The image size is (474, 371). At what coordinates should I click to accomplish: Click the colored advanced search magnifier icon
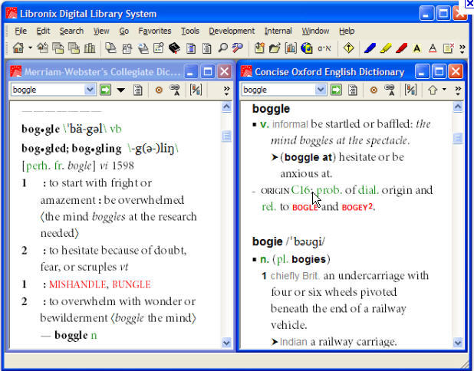click(x=238, y=48)
